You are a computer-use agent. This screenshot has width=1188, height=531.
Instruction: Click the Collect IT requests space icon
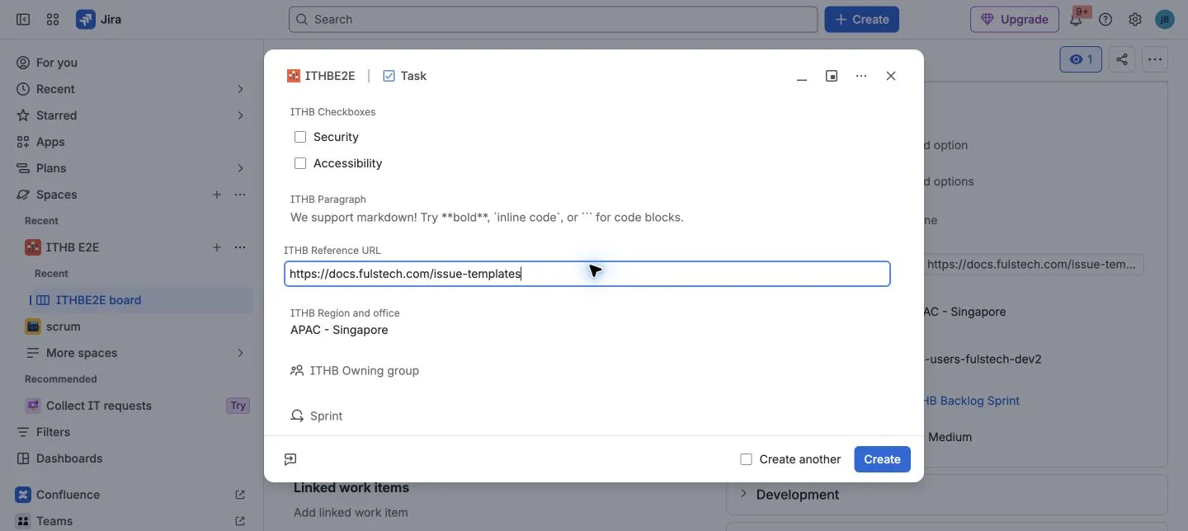click(x=33, y=406)
